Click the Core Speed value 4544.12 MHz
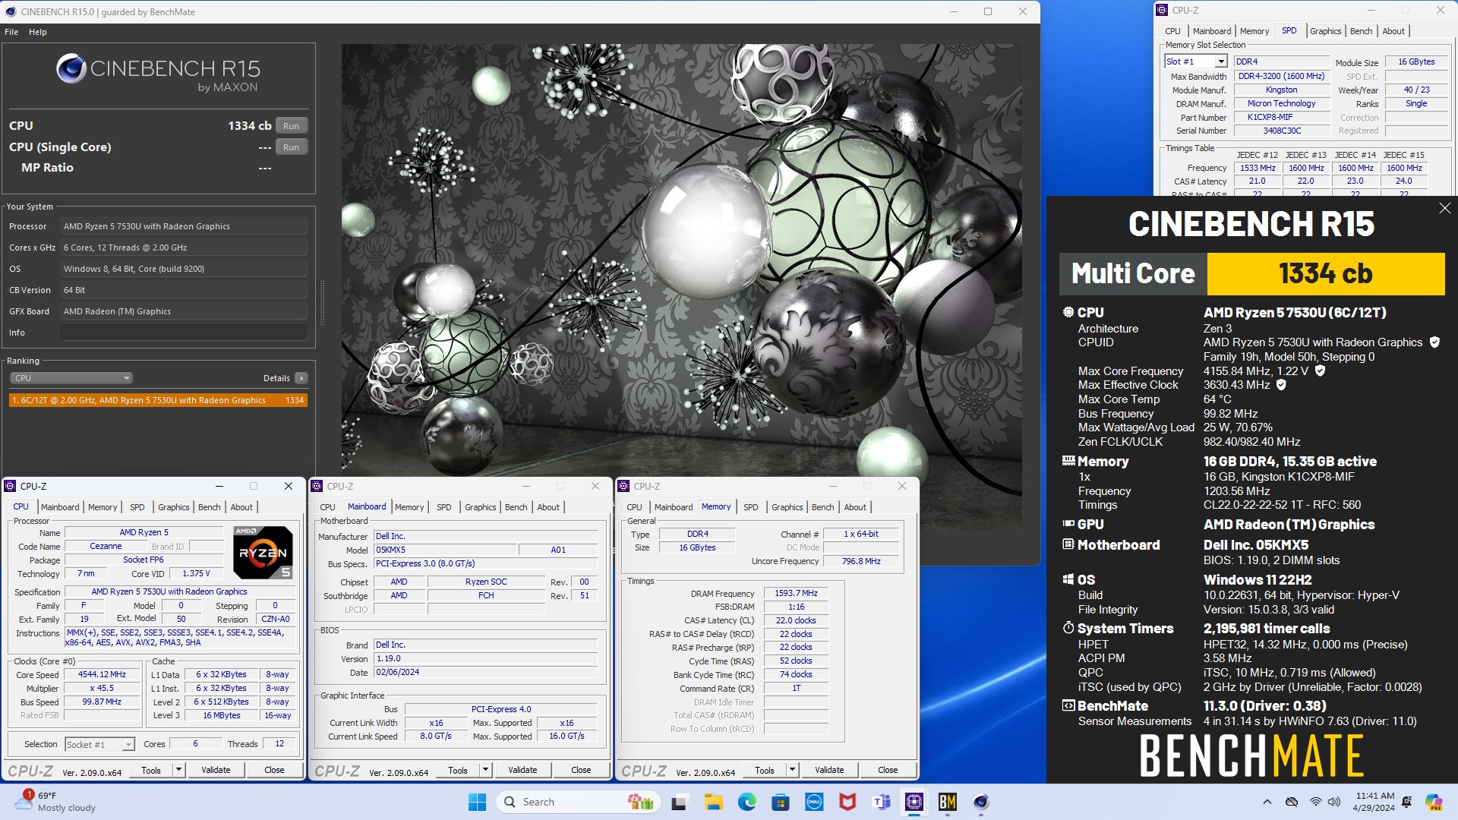Image resolution: width=1458 pixels, height=820 pixels. point(102,675)
